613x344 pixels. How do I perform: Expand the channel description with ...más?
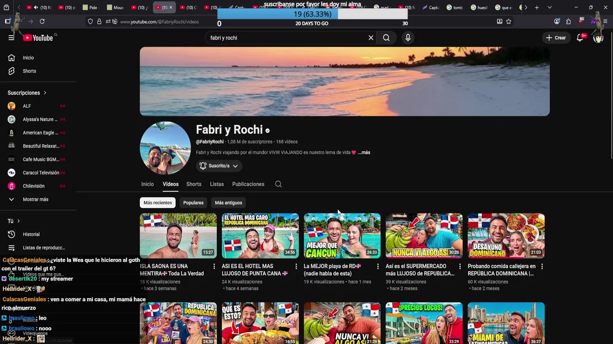pos(364,152)
